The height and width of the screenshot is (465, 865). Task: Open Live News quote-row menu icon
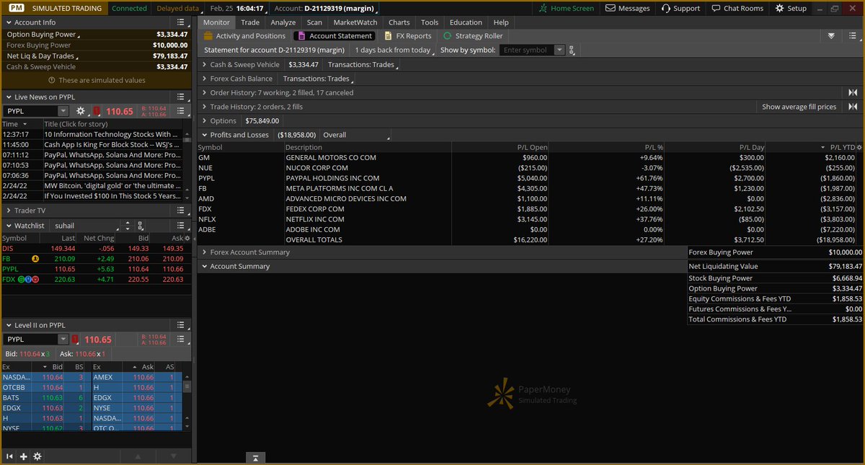181,111
